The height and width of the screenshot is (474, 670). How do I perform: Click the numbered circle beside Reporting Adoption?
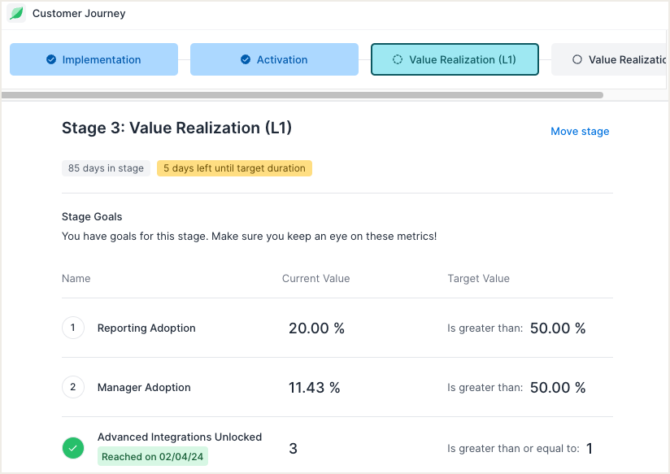point(72,328)
